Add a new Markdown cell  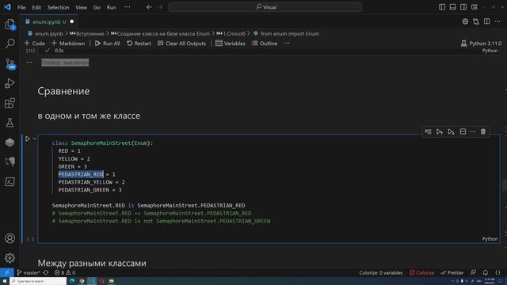(68, 44)
